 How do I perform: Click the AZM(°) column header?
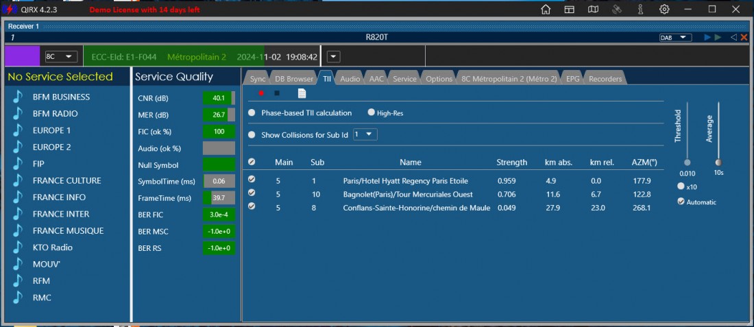[644, 162]
